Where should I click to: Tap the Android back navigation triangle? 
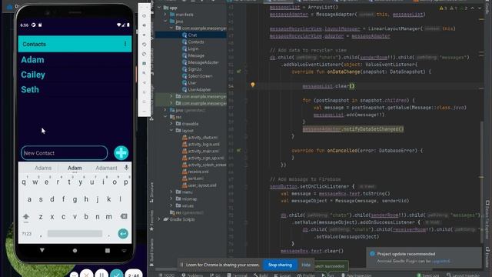coord(42,250)
